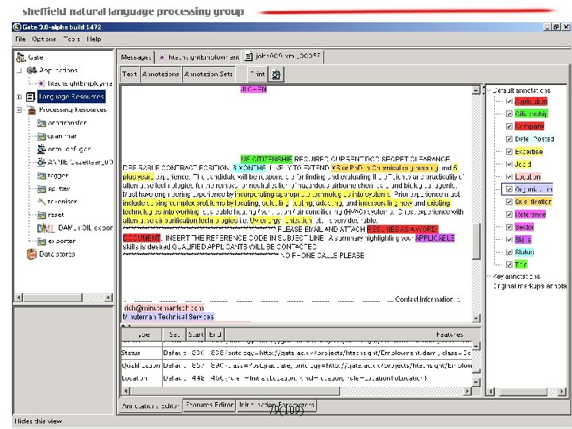Click the document icon on jobs005 tab
The image size is (572, 429).
point(249,56)
